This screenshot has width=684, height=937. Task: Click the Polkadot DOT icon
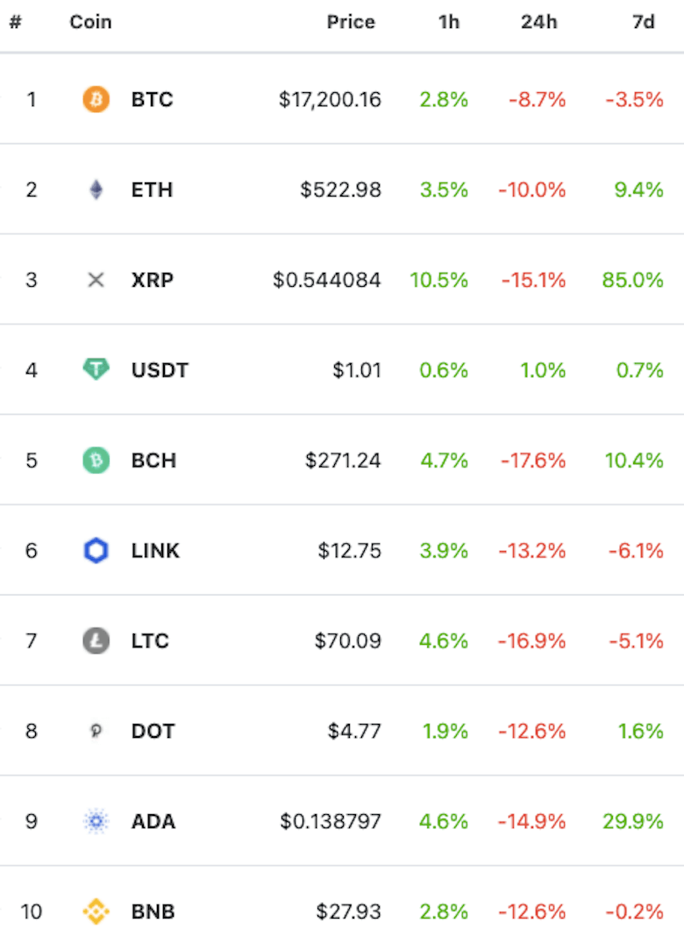pos(96,732)
